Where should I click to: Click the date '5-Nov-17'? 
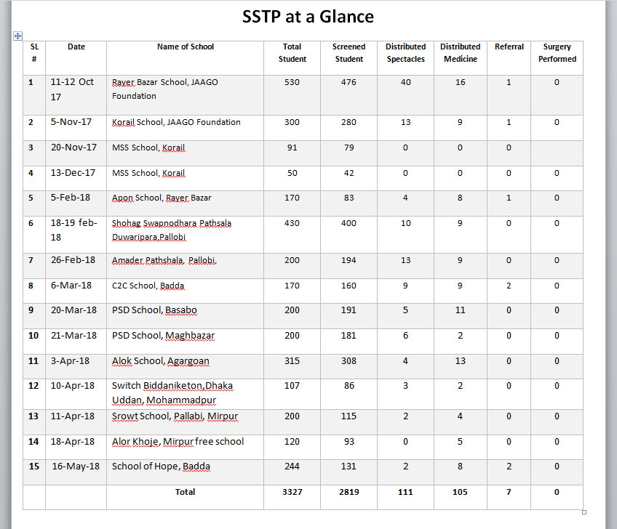(71, 122)
